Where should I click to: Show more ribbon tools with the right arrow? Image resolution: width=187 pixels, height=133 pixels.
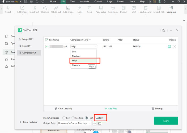pos(186,9)
